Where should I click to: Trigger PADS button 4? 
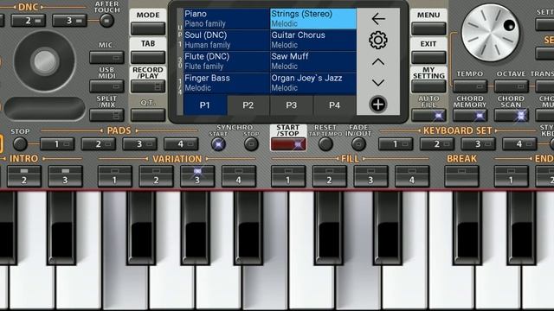(x=181, y=144)
